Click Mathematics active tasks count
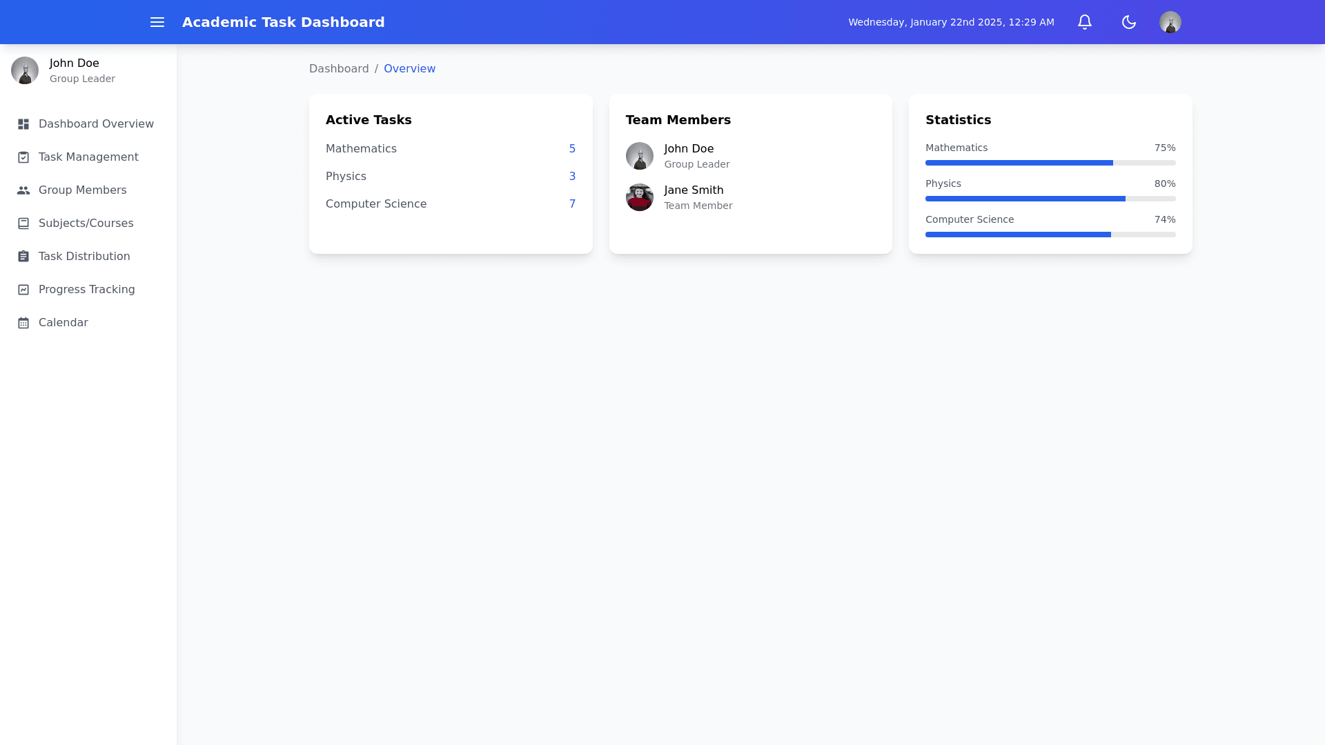Screen dimensions: 1325x745 [572, 149]
